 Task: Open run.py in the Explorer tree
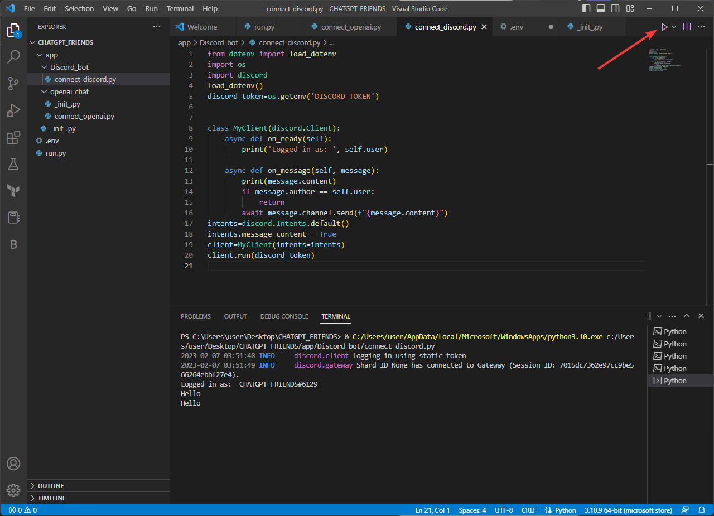pyautogui.click(x=55, y=153)
